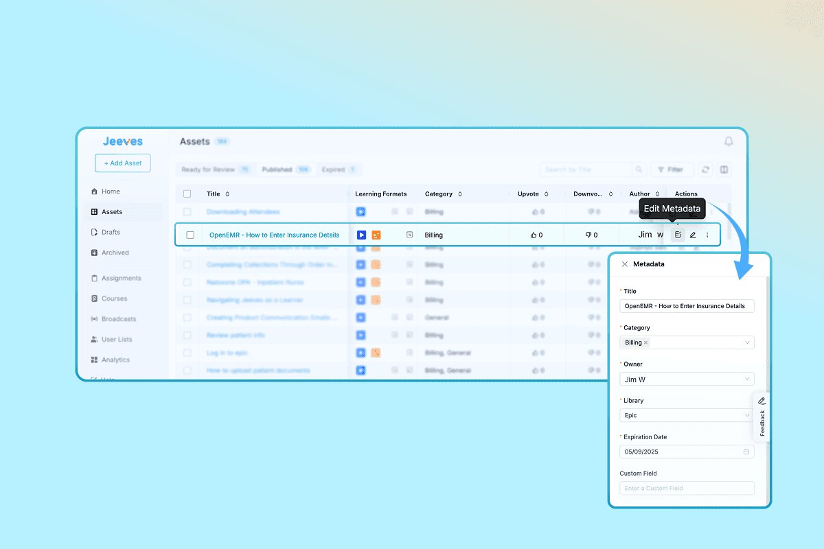Check the Completing Collections row checkbox

pyautogui.click(x=187, y=264)
